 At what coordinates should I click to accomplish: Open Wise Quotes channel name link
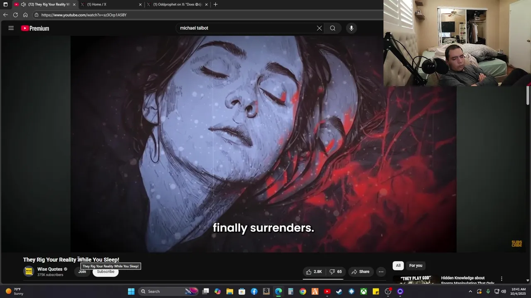pos(50,269)
